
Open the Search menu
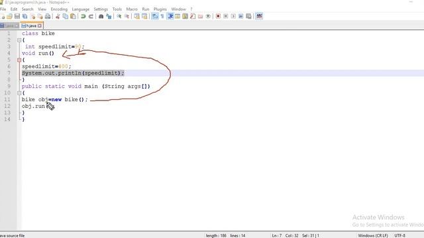[28, 9]
